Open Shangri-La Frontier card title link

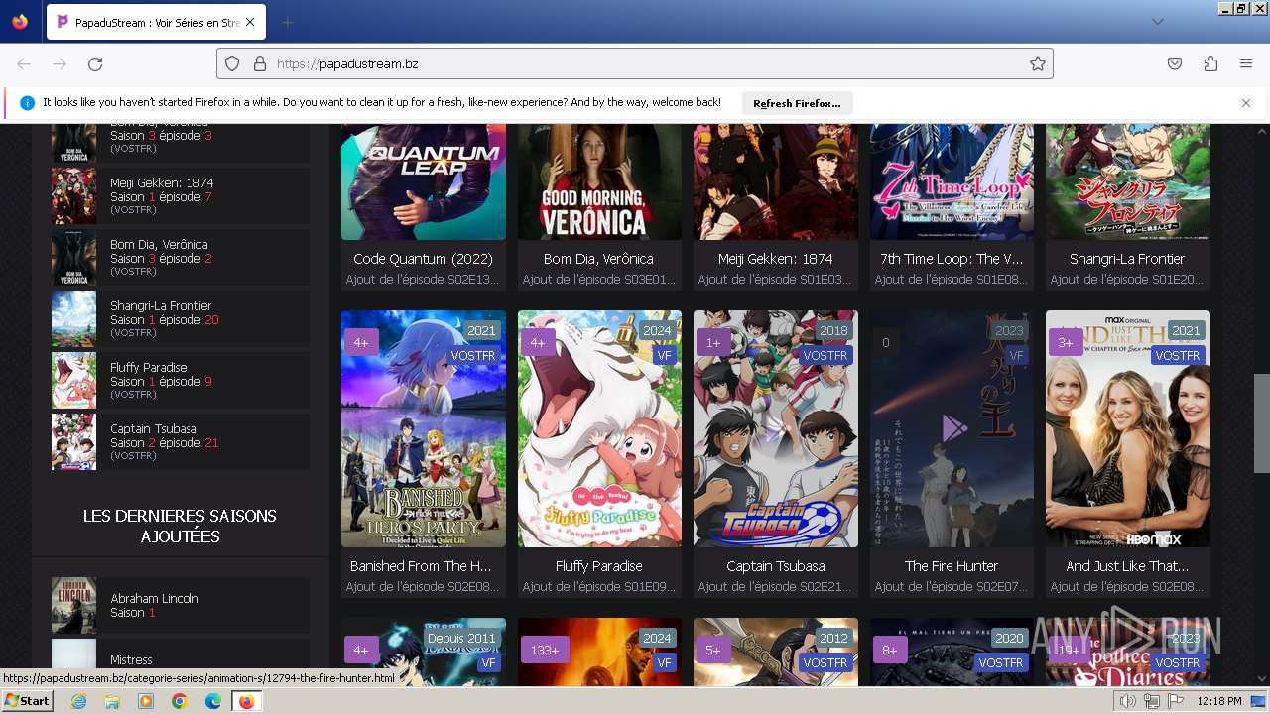click(1127, 259)
